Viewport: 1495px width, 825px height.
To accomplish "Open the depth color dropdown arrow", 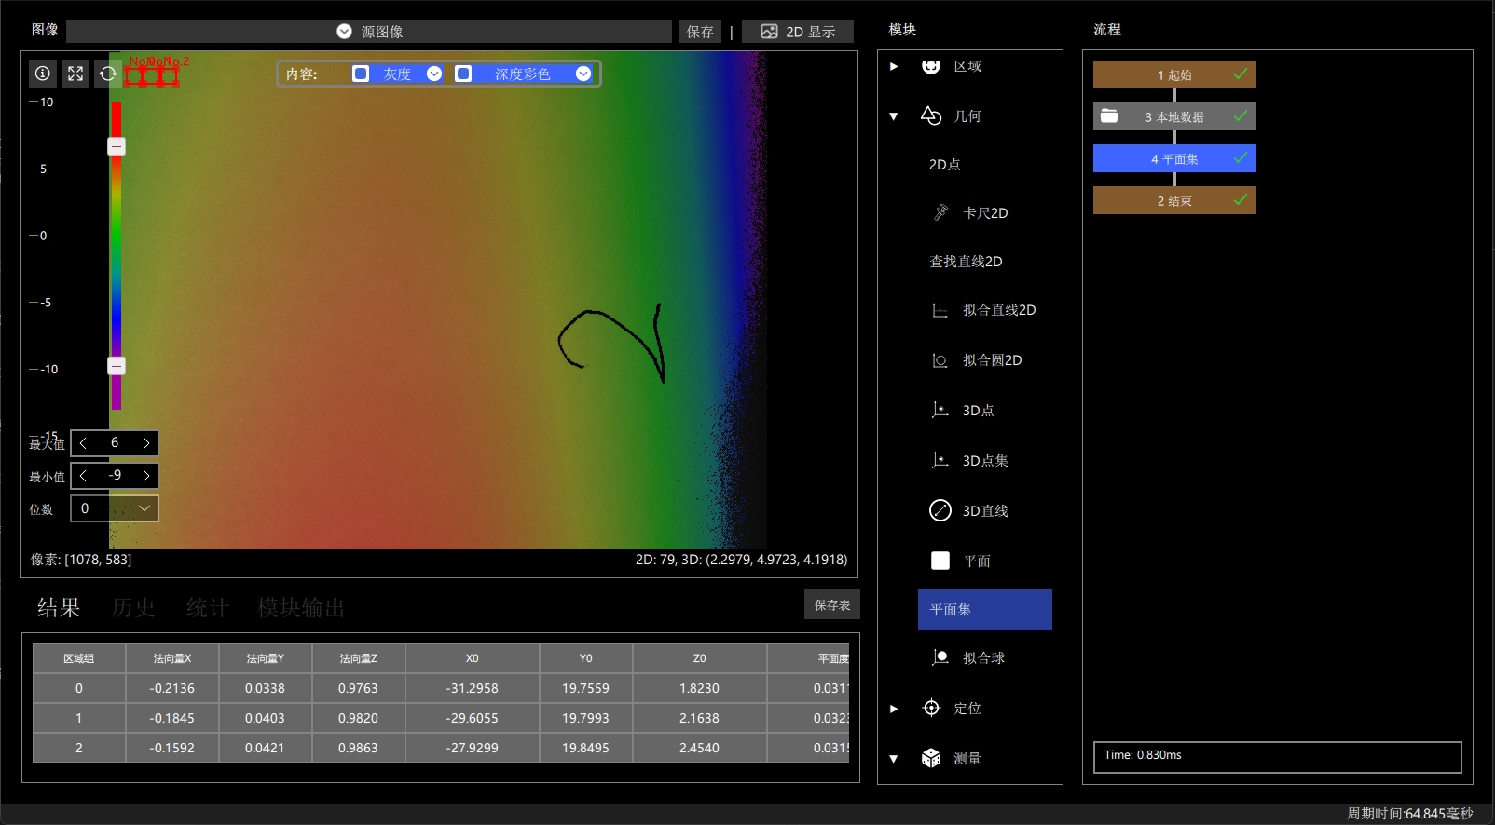I will click(583, 74).
